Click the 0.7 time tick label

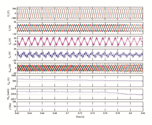pyautogui.click(x=67, y=113)
